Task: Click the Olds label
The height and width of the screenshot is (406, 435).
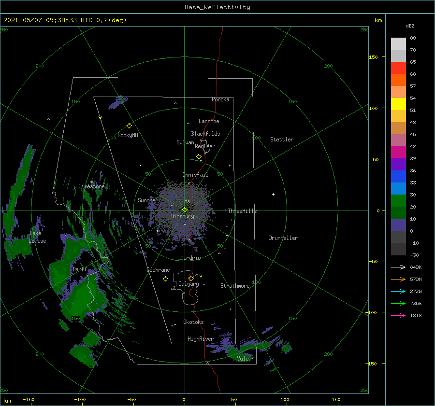Action: pos(184,201)
